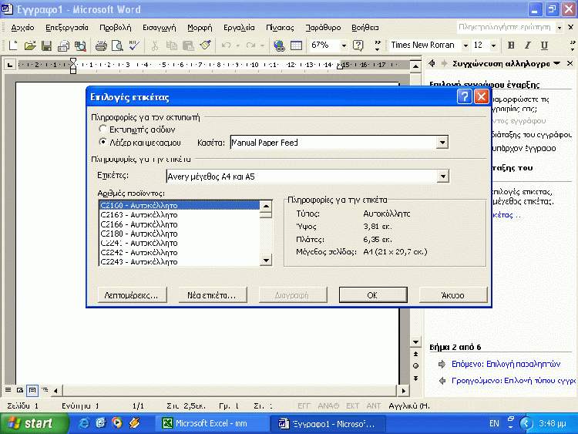Viewport: 578px width, 434px height.
Task: Click the Print icon in toolbar
Action: [x=101, y=45]
